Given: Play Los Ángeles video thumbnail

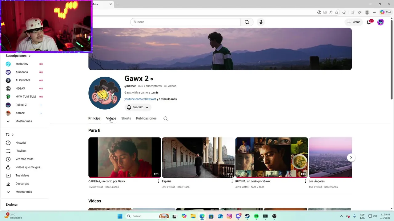Looking at the screenshot, I should coord(330,157).
